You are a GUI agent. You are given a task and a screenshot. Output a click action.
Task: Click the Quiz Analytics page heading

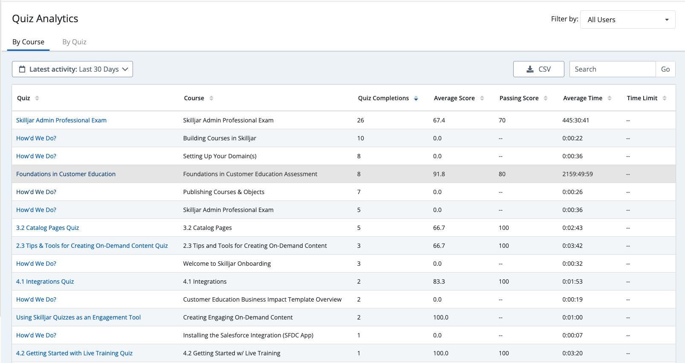pyautogui.click(x=45, y=19)
